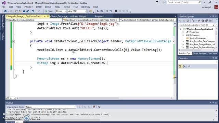Toggle Word Wrap in the Output panel
The image size is (219, 123).
(x=99, y=107)
